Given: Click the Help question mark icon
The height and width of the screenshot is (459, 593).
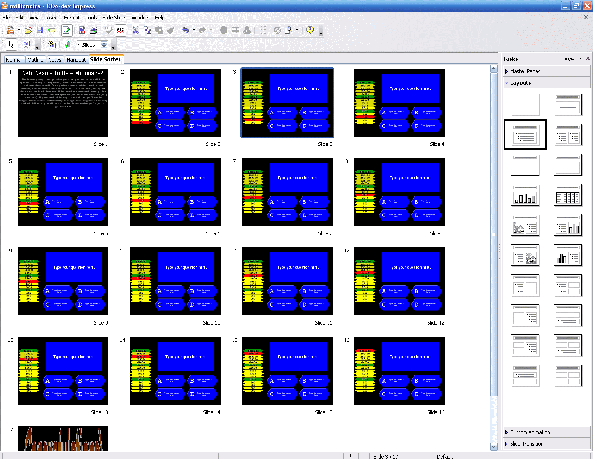Looking at the screenshot, I should tap(310, 30).
